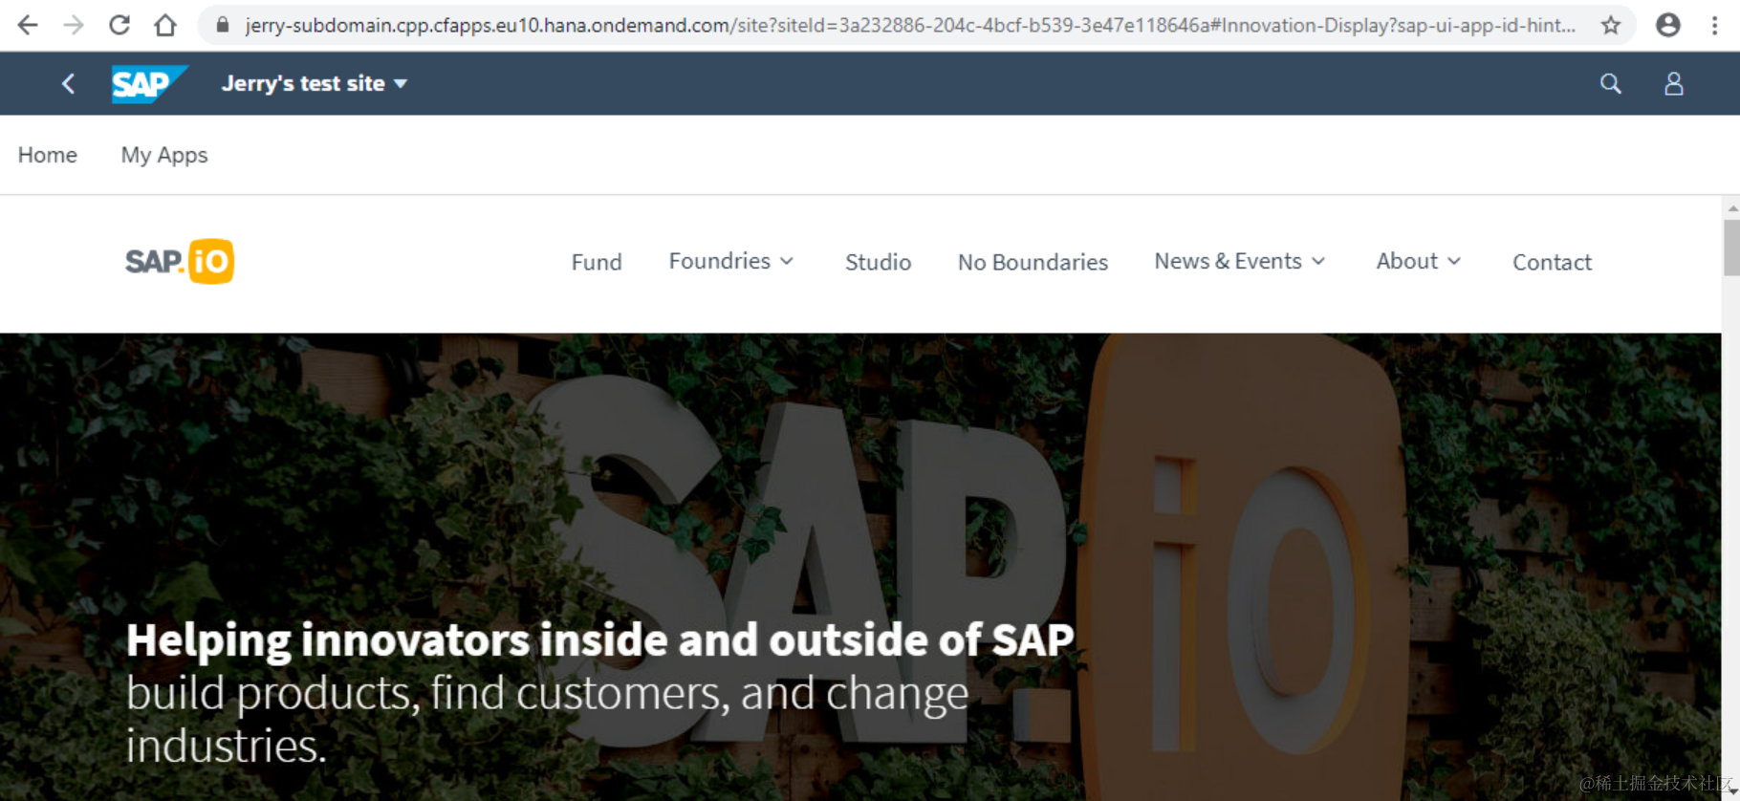
Task: Open search with the magnifier icon
Action: (1611, 84)
